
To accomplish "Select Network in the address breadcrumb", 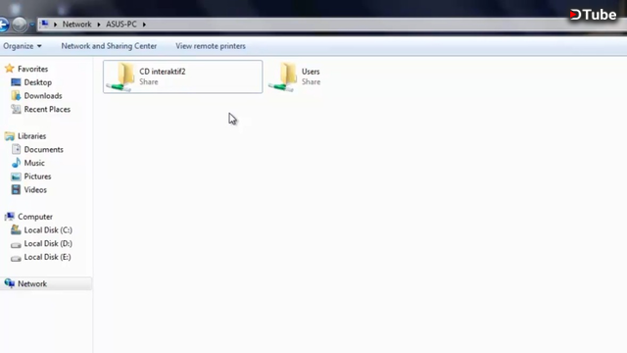I will coord(76,25).
